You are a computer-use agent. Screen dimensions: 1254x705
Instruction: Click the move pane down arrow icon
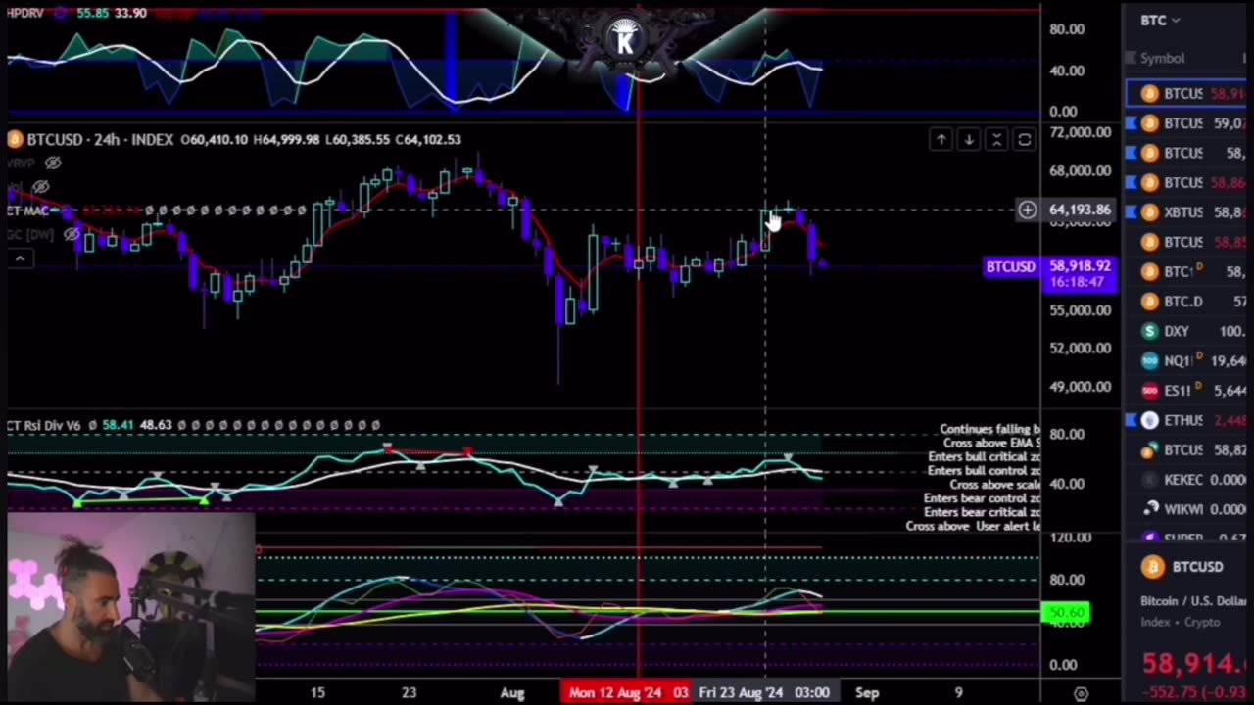(x=968, y=140)
